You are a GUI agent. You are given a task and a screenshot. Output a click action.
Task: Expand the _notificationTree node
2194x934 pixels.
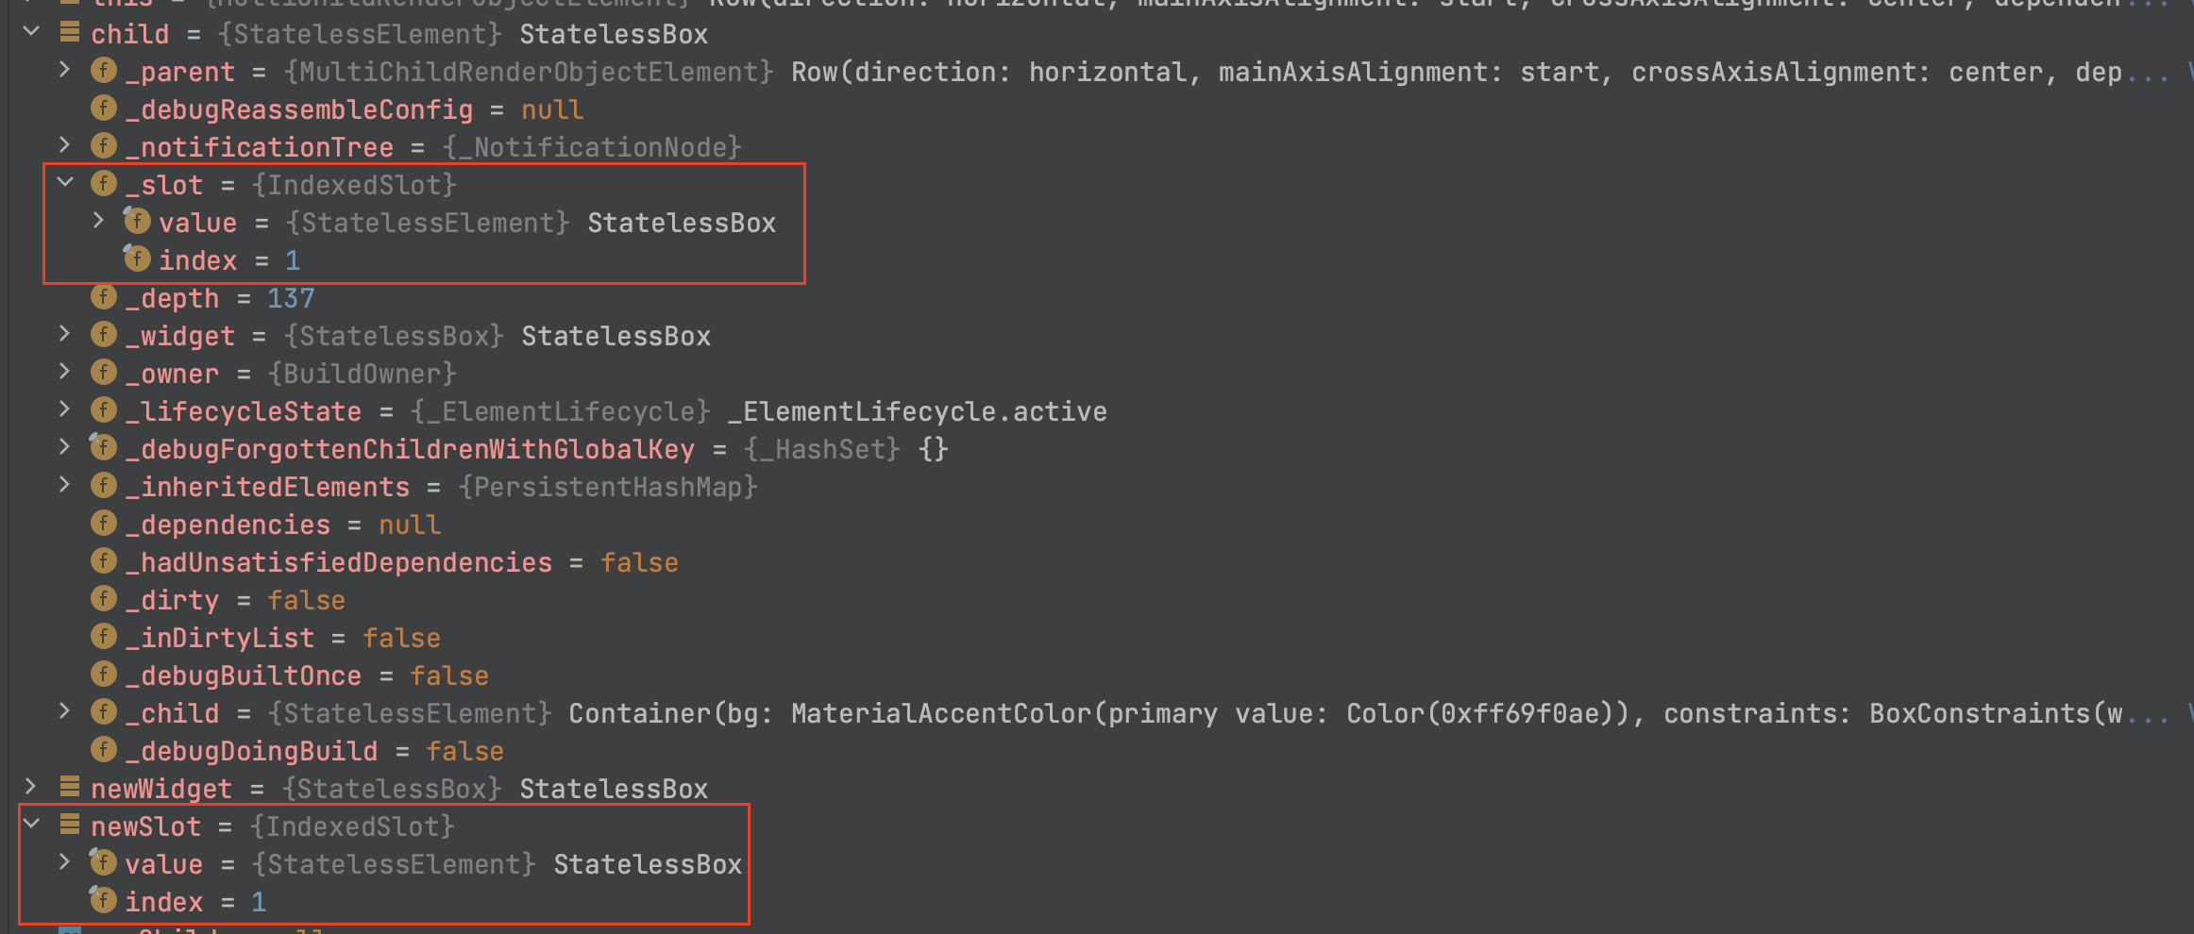coord(65,145)
